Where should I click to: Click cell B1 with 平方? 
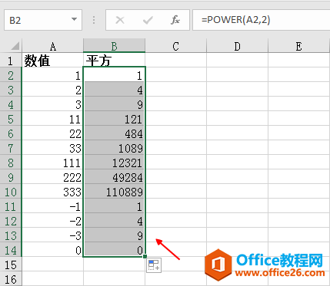[115, 60]
